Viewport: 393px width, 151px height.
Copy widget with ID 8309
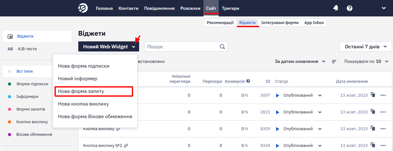click(373, 128)
